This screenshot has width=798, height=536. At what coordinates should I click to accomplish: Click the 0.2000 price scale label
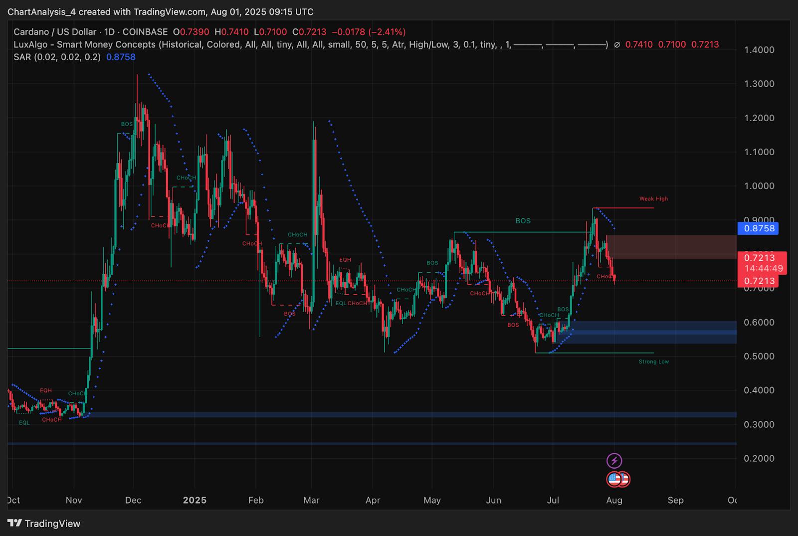[759, 458]
